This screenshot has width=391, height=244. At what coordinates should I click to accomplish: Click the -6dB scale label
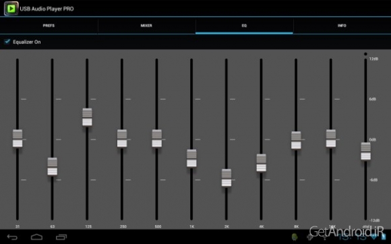(x=373, y=180)
